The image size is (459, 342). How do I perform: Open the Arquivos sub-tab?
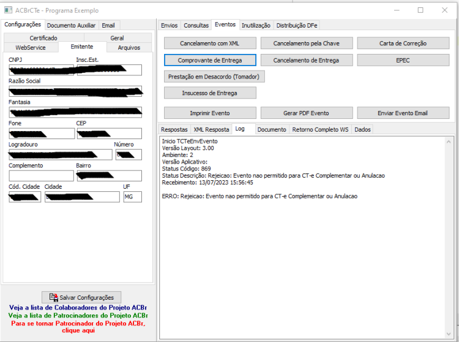[129, 47]
